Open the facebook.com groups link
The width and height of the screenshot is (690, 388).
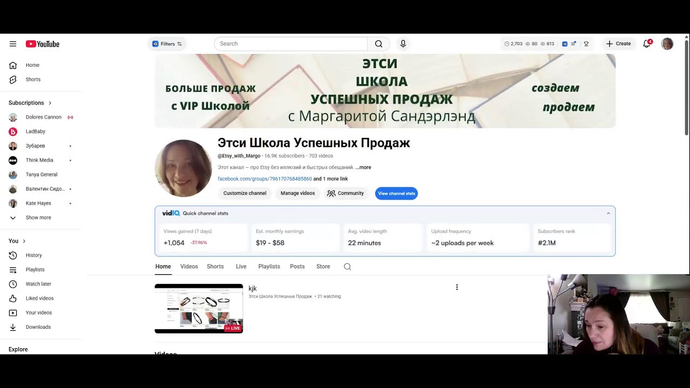[x=265, y=179]
